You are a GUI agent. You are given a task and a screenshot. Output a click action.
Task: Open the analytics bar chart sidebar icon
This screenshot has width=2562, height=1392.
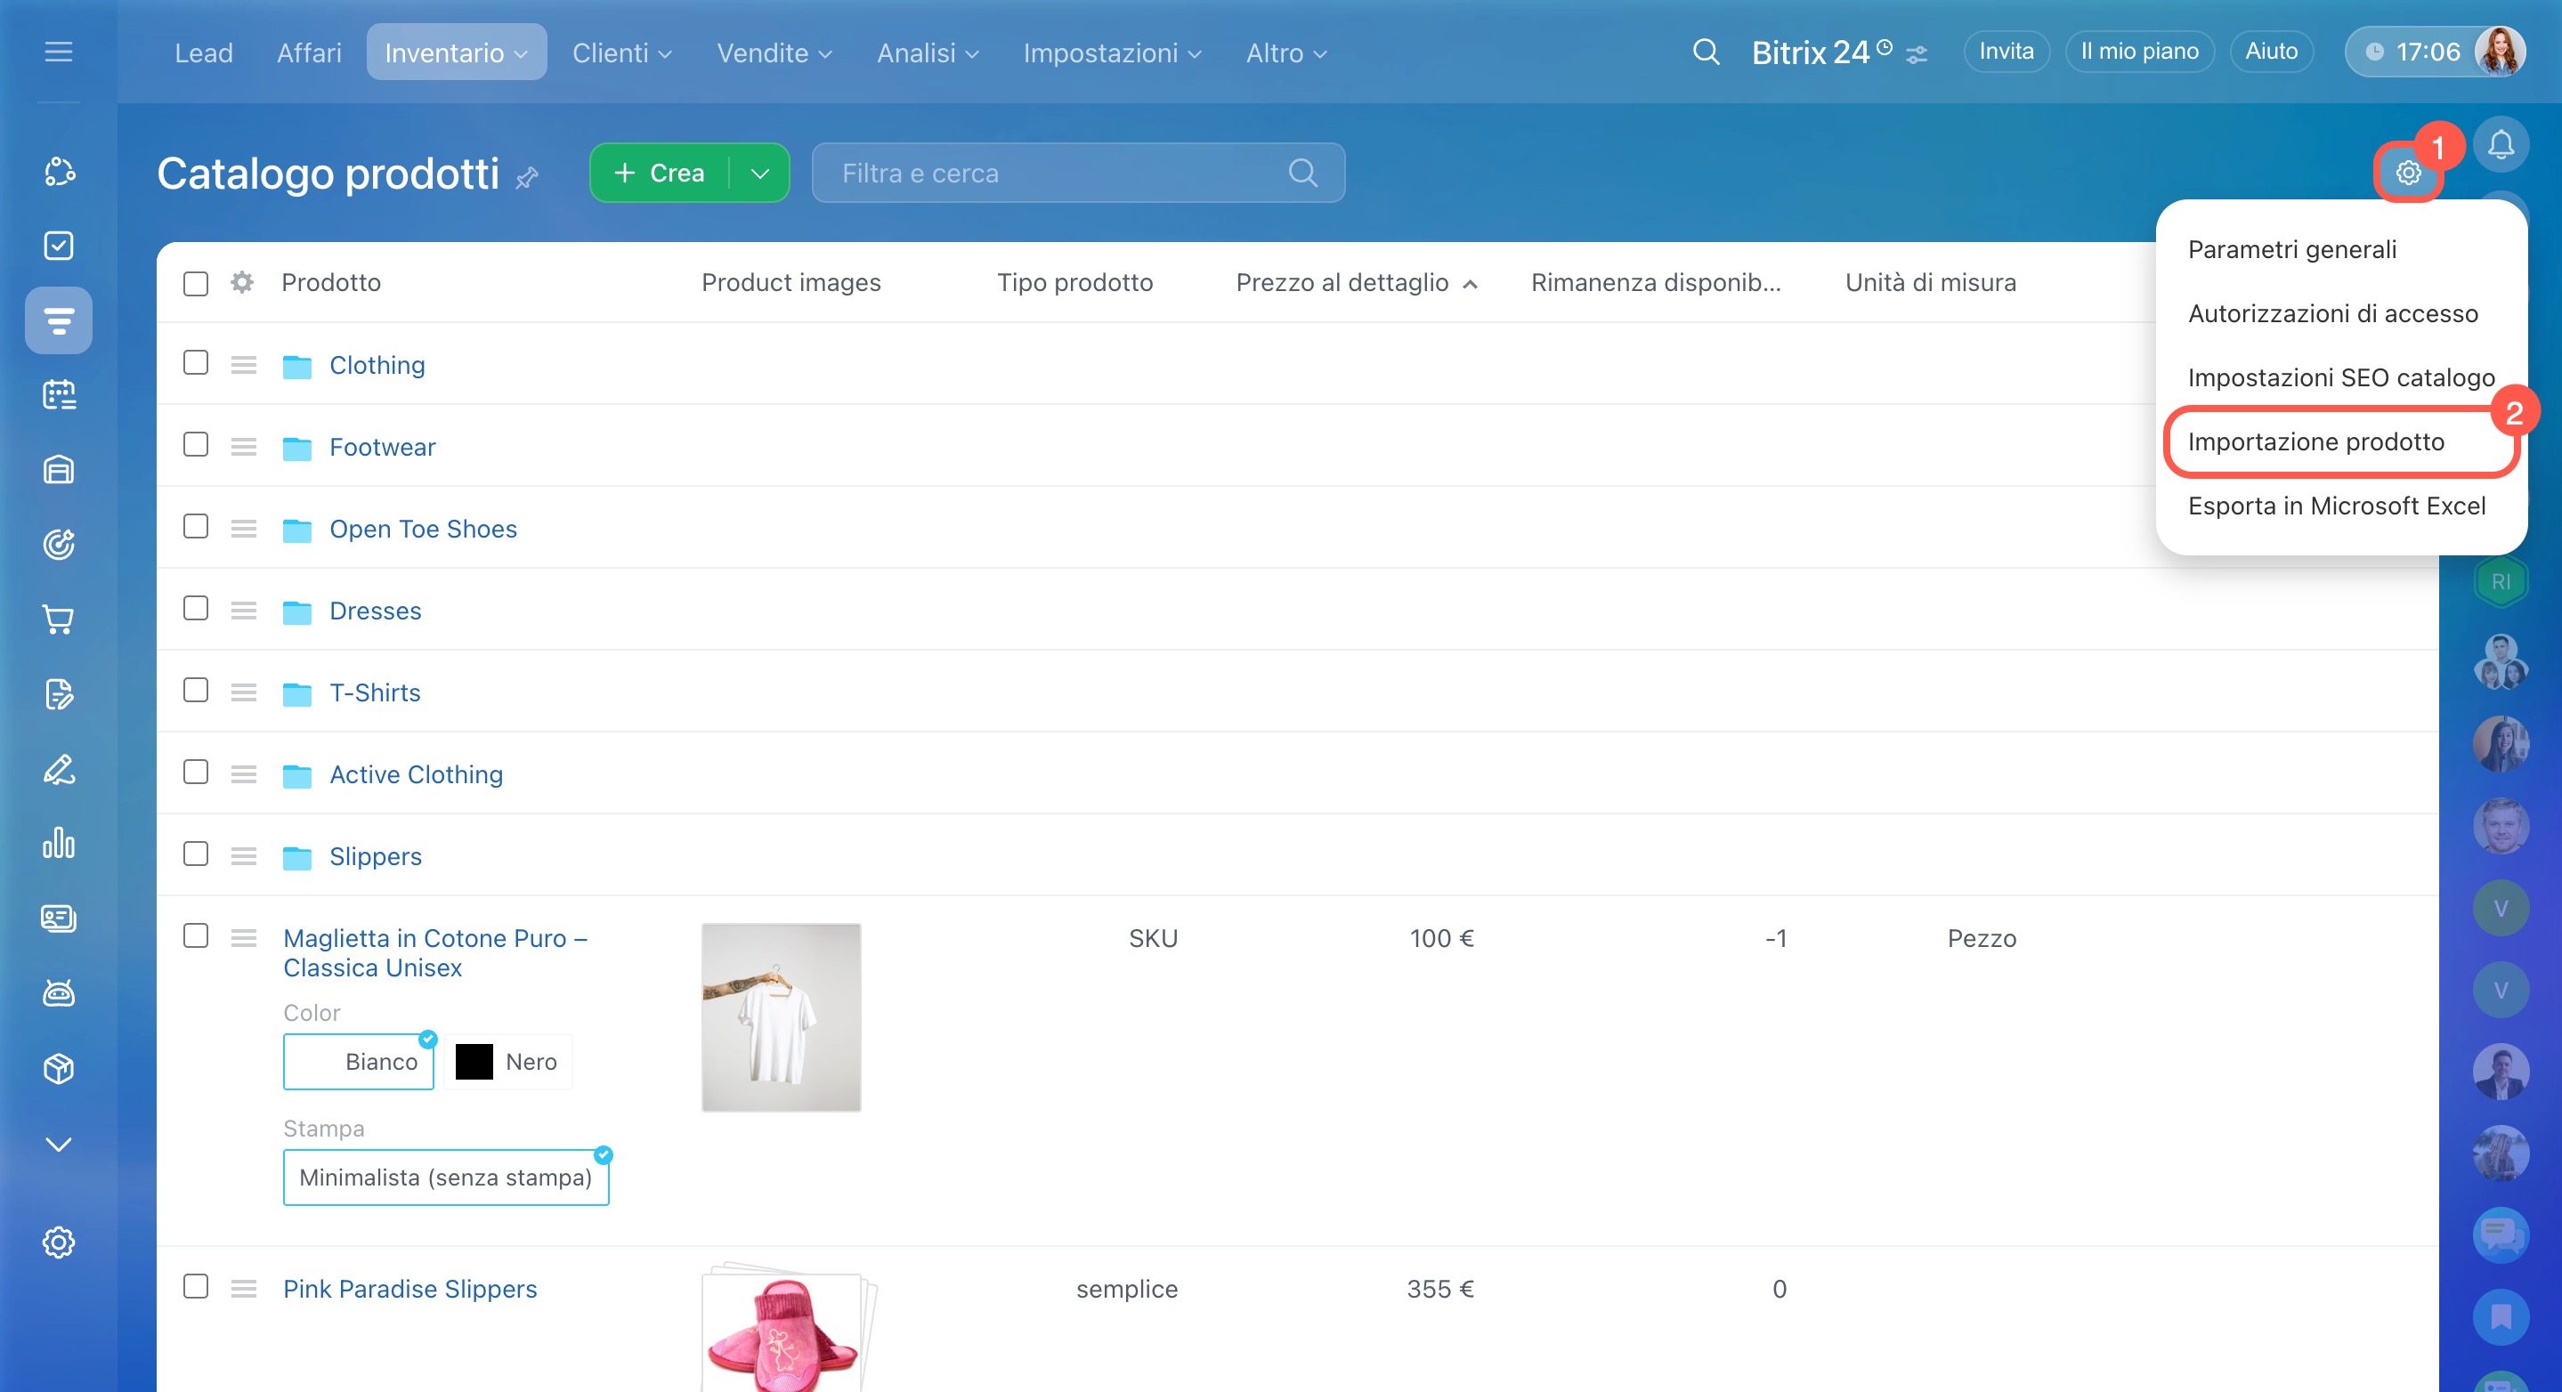pos(59,843)
